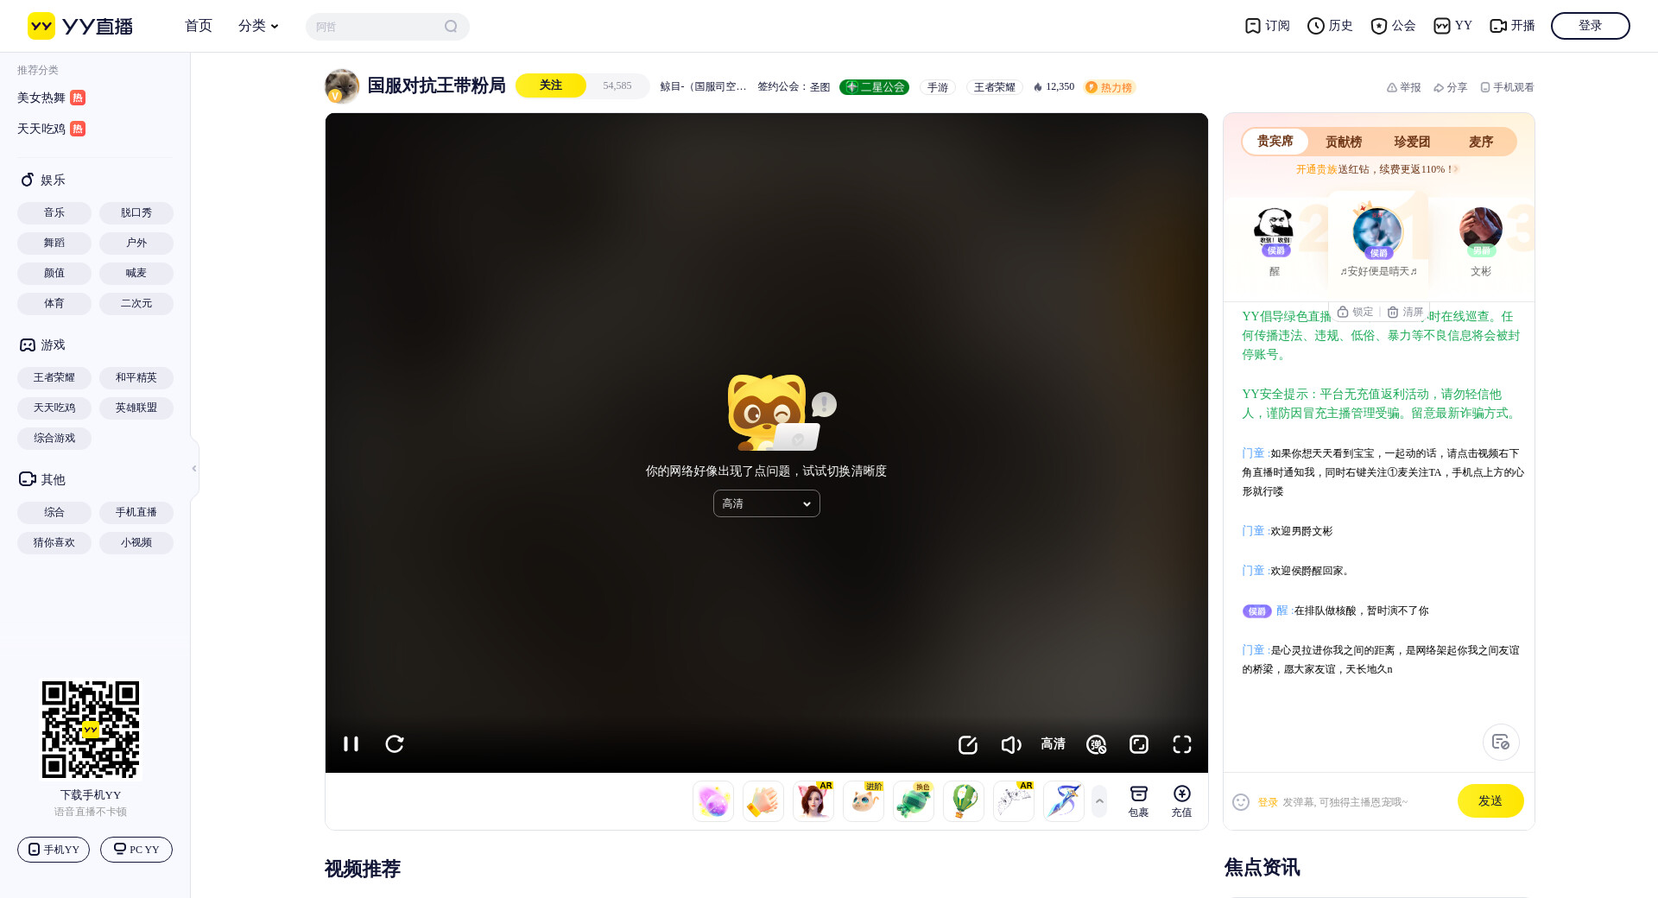
Task: Open the 公会 guild icon in header
Action: (1393, 26)
